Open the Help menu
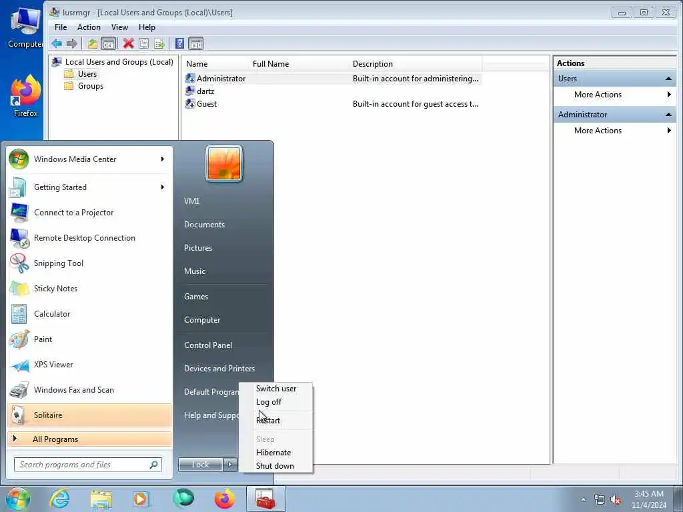 (x=147, y=27)
